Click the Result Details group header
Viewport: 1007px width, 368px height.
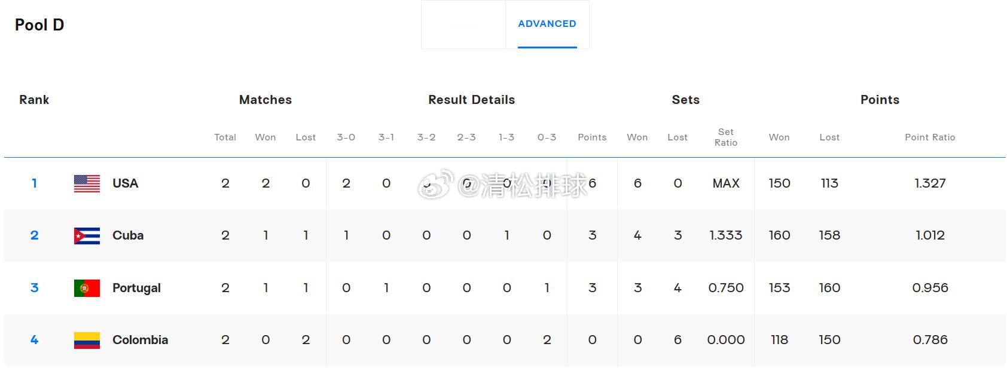471,100
